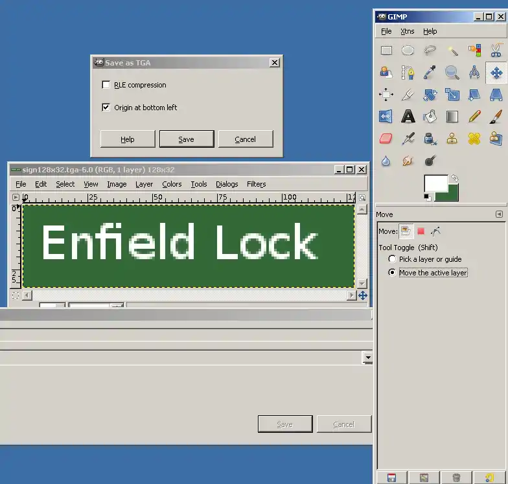This screenshot has height=484, width=508.
Task: Enable RLE compression checkbox
Action: (x=106, y=85)
